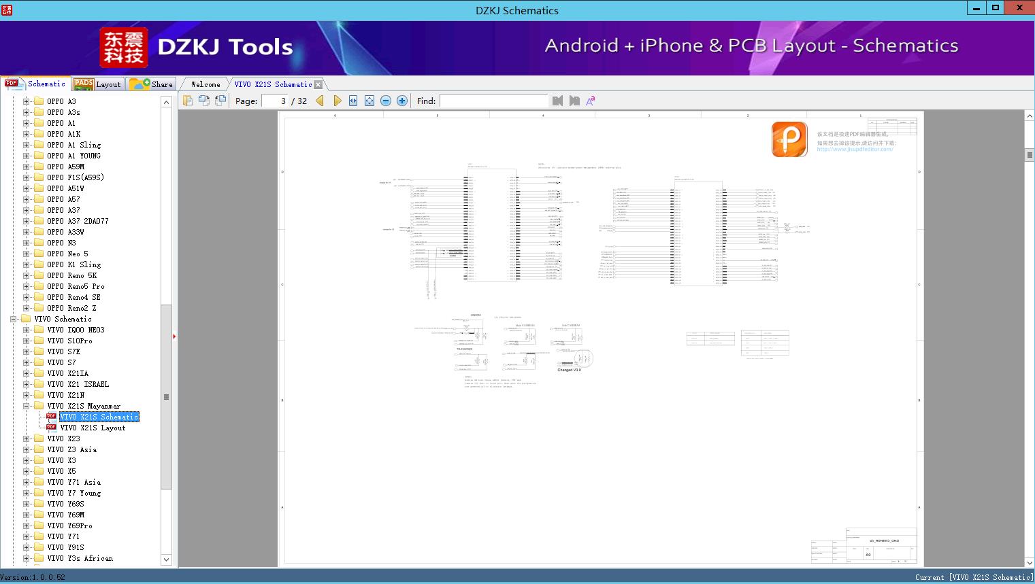Image resolution: width=1035 pixels, height=584 pixels.
Task: Rotate page clockwise icon
Action: tap(220, 101)
